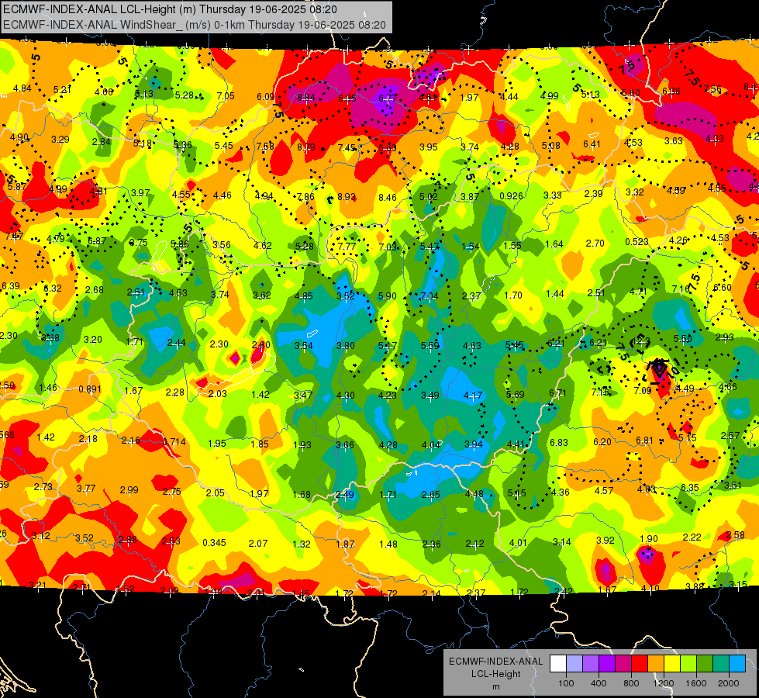The height and width of the screenshot is (698, 759).
Task: Click the white legend color swatch
Action: tap(558, 664)
